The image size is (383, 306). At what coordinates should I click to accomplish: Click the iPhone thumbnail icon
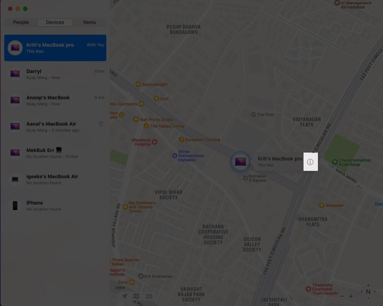15,205
